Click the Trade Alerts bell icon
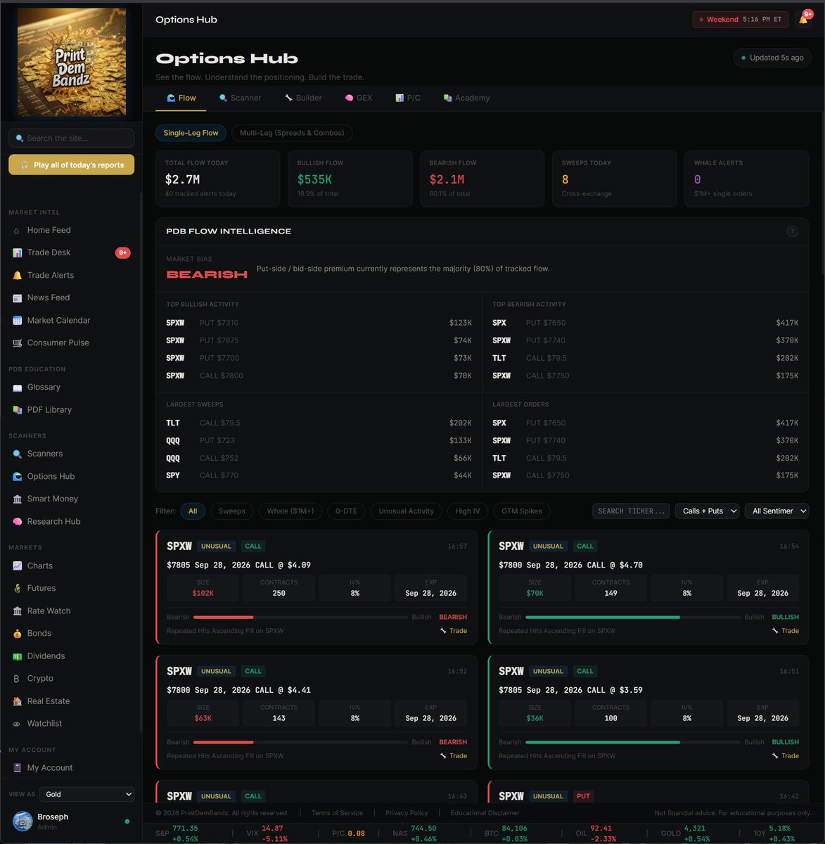The image size is (825, 844). pyautogui.click(x=17, y=275)
